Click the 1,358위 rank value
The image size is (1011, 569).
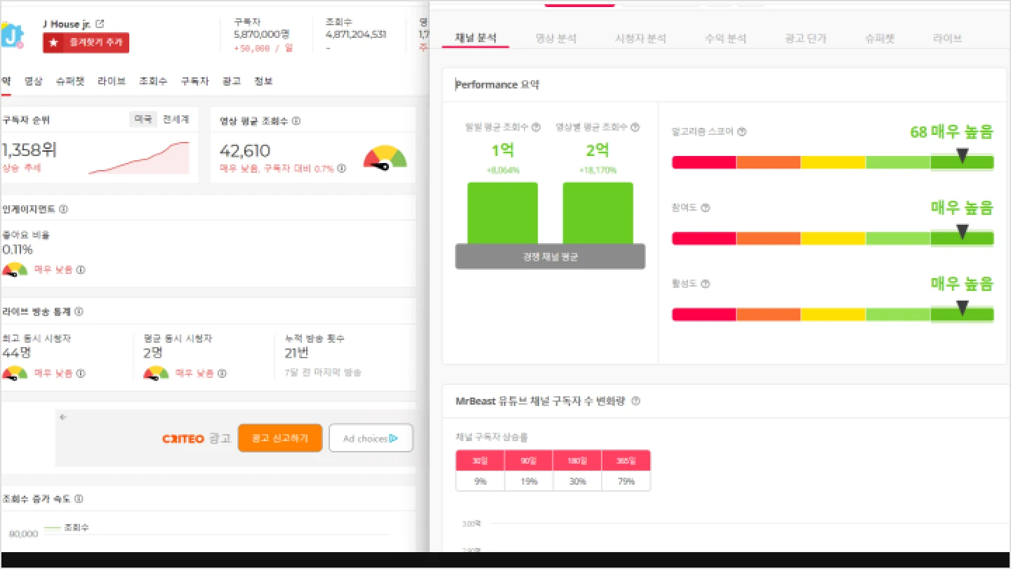point(29,150)
